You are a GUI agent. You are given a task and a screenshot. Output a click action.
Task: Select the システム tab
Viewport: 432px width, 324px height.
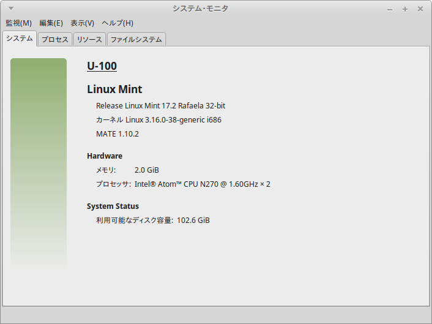20,39
